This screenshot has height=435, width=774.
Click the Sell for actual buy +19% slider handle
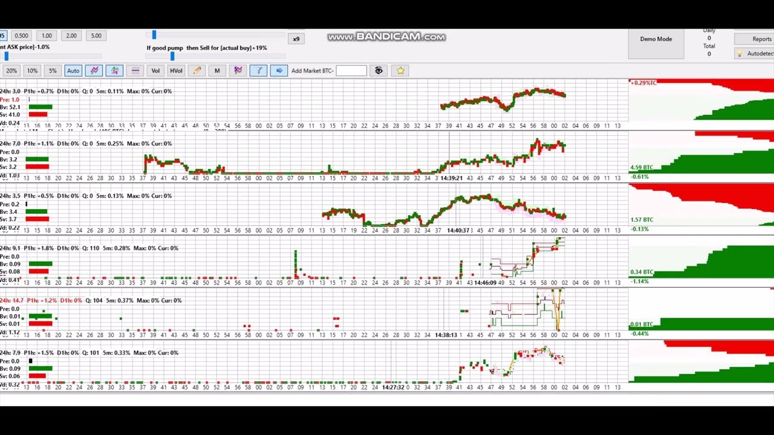[172, 56]
